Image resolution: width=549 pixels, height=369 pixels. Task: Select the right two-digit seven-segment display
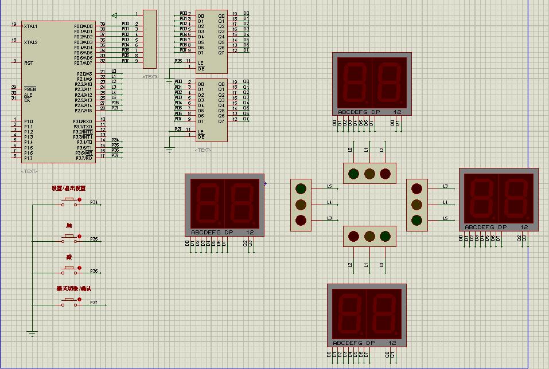(x=499, y=200)
